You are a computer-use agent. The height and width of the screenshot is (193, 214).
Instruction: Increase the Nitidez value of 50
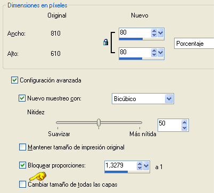(x=185, y=122)
